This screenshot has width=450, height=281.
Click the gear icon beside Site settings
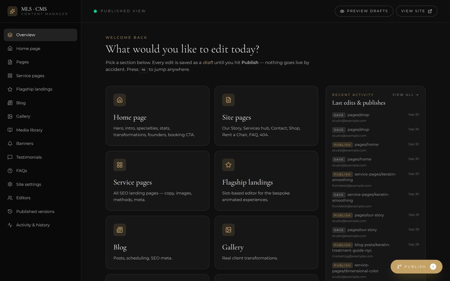click(10, 184)
